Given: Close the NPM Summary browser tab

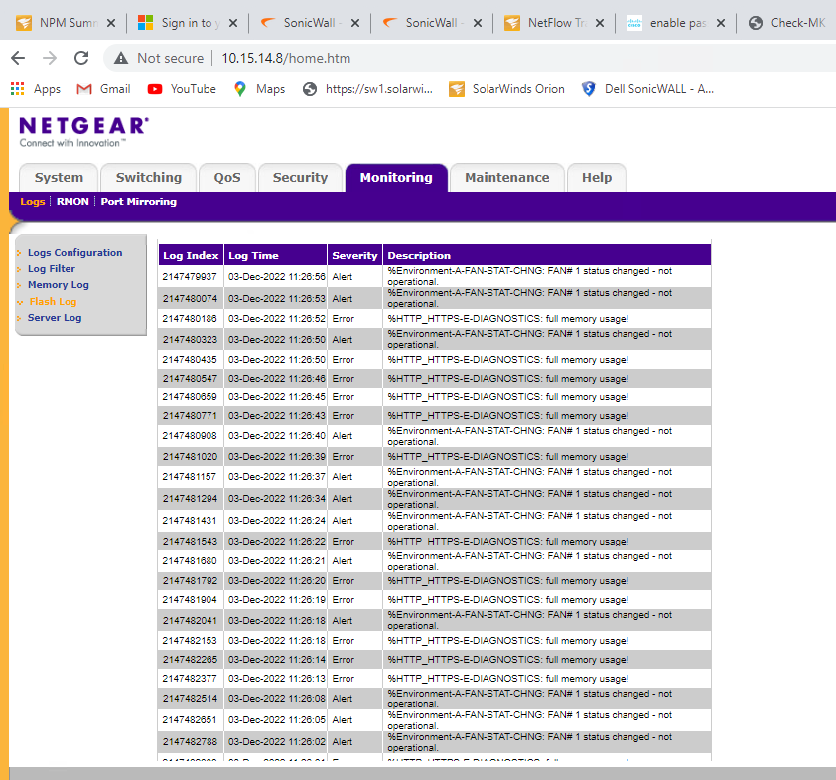Looking at the screenshot, I should [110, 23].
